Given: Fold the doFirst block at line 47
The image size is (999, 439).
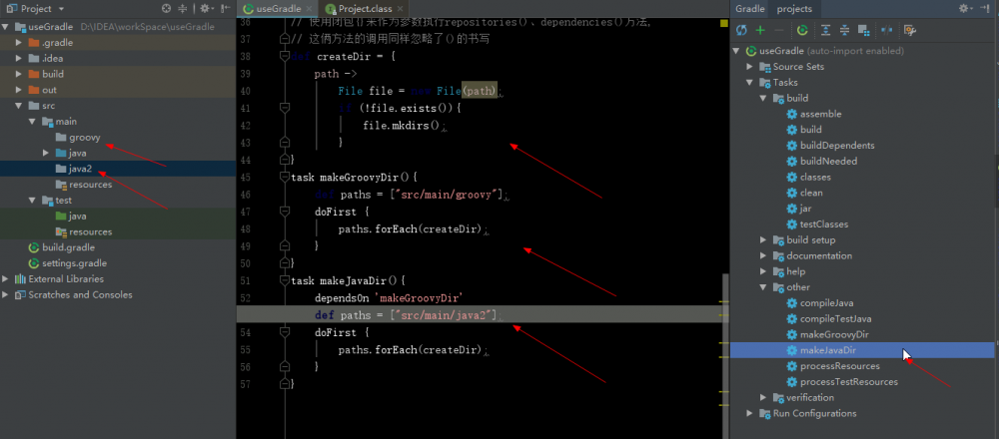Looking at the screenshot, I should [285, 212].
